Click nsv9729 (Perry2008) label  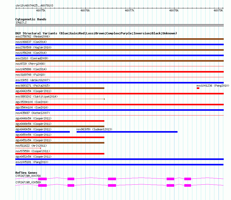coord(30,64)
